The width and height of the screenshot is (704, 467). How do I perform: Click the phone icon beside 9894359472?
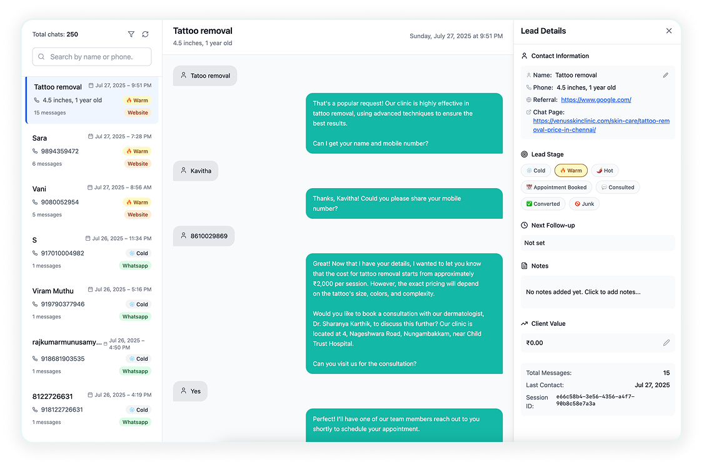(x=36, y=151)
